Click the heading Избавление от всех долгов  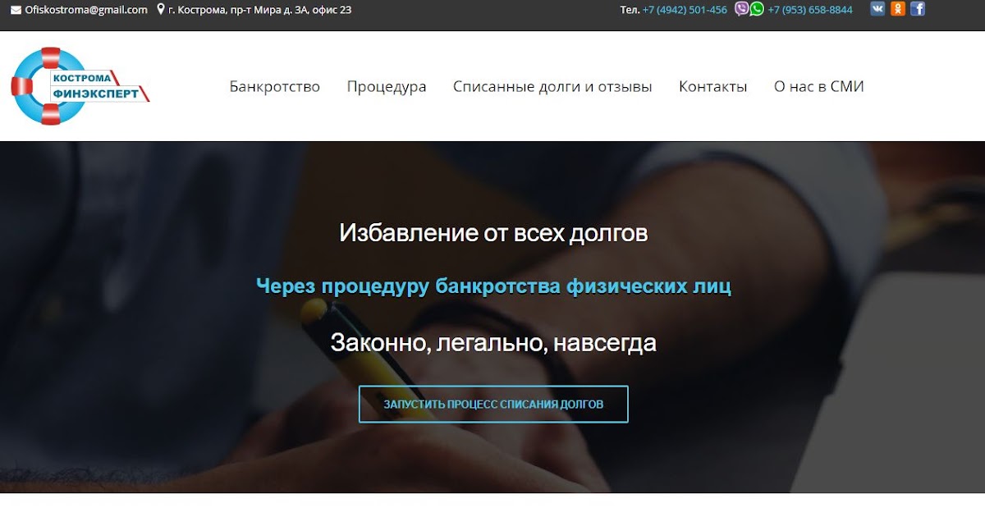point(492,232)
